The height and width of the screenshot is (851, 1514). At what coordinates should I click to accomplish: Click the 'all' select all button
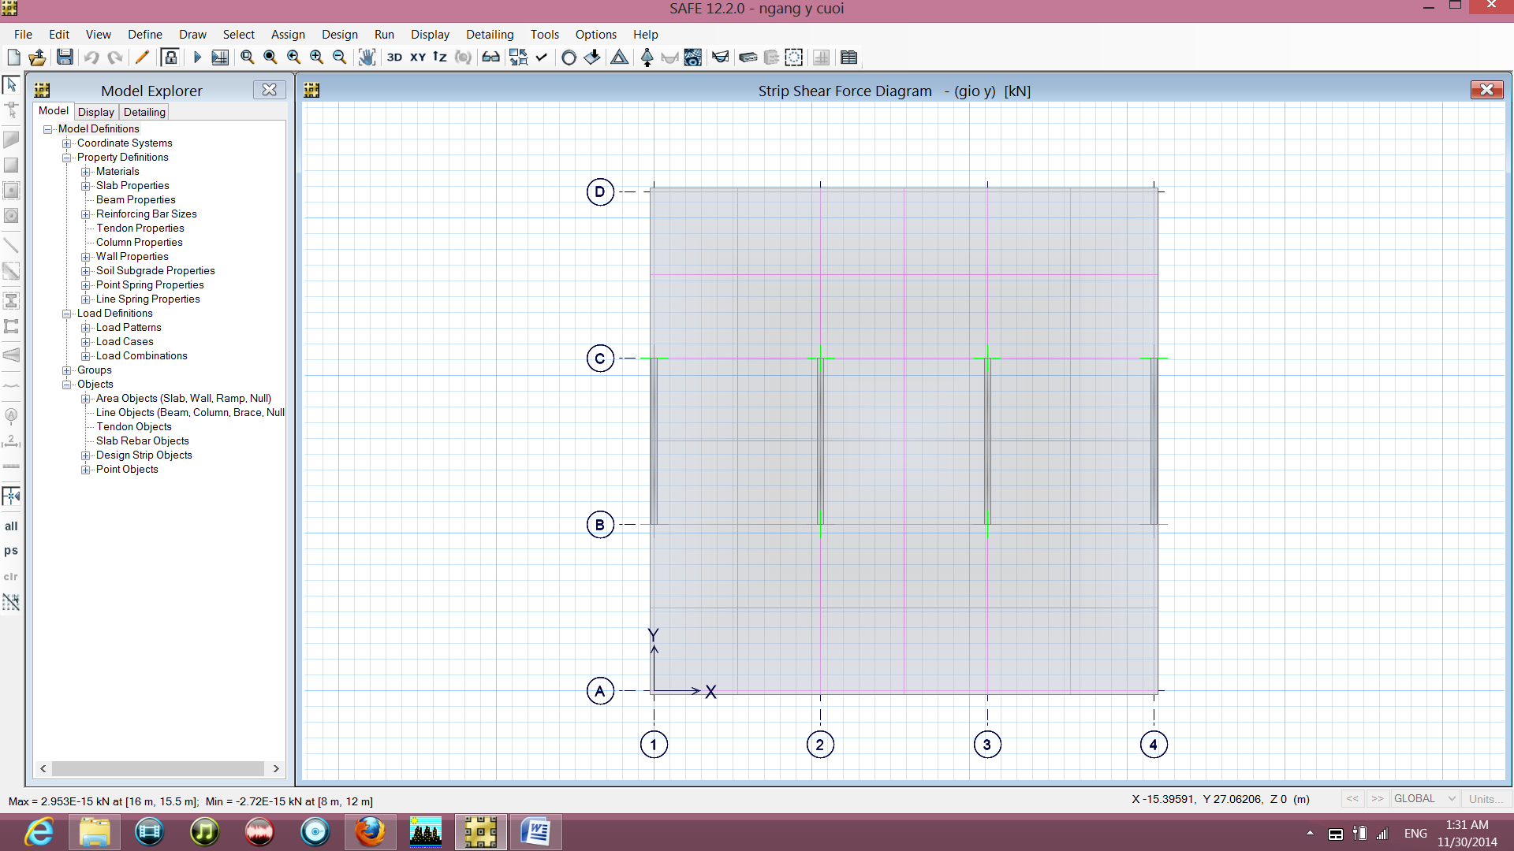click(x=11, y=526)
